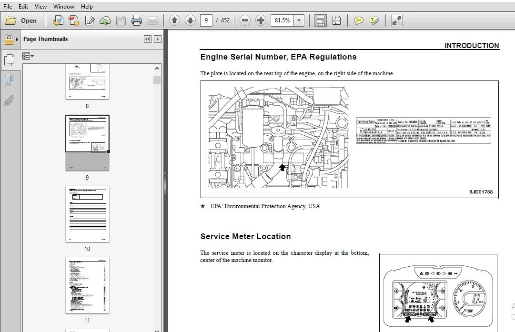Click the create PDF from file icon
The width and height of the screenshot is (515, 332).
pyautogui.click(x=58, y=20)
